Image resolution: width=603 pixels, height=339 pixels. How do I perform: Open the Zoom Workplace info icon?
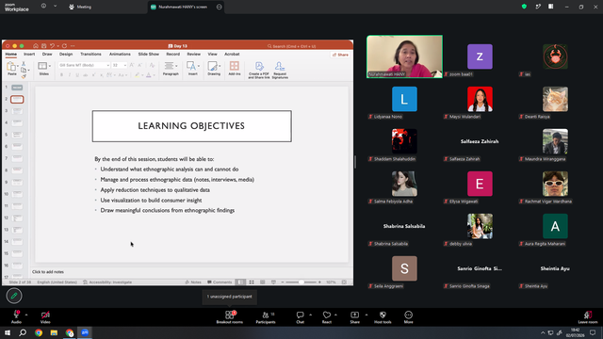tap(43, 6)
